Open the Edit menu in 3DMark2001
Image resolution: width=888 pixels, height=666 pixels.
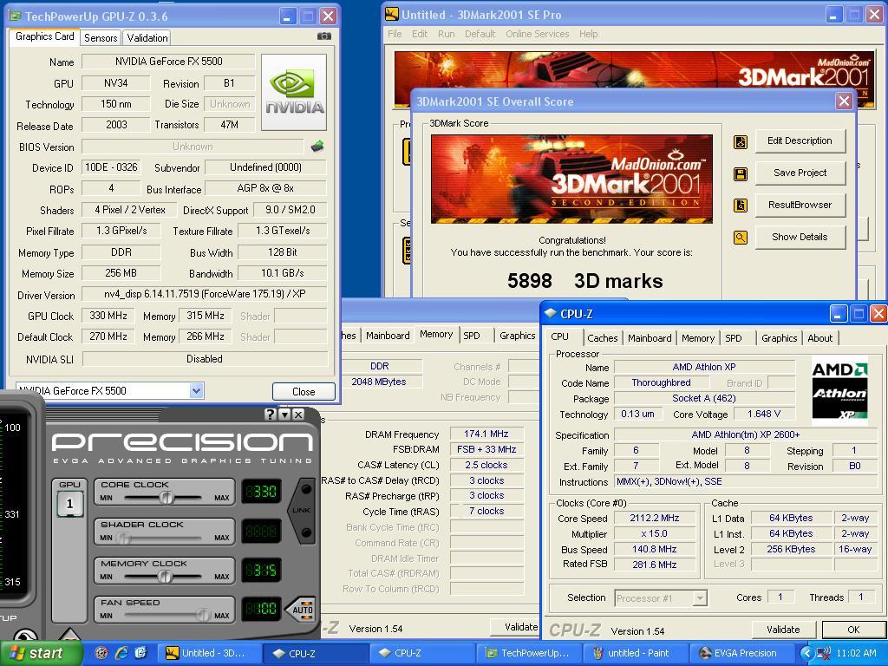(x=420, y=34)
